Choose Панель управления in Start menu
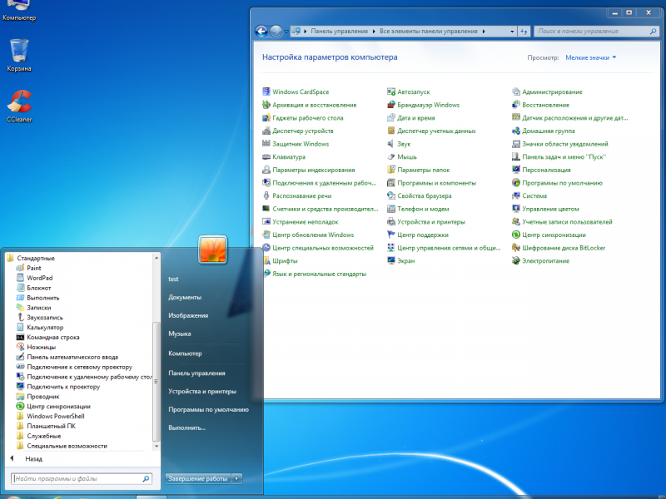This screenshot has width=666, height=499. click(x=196, y=373)
